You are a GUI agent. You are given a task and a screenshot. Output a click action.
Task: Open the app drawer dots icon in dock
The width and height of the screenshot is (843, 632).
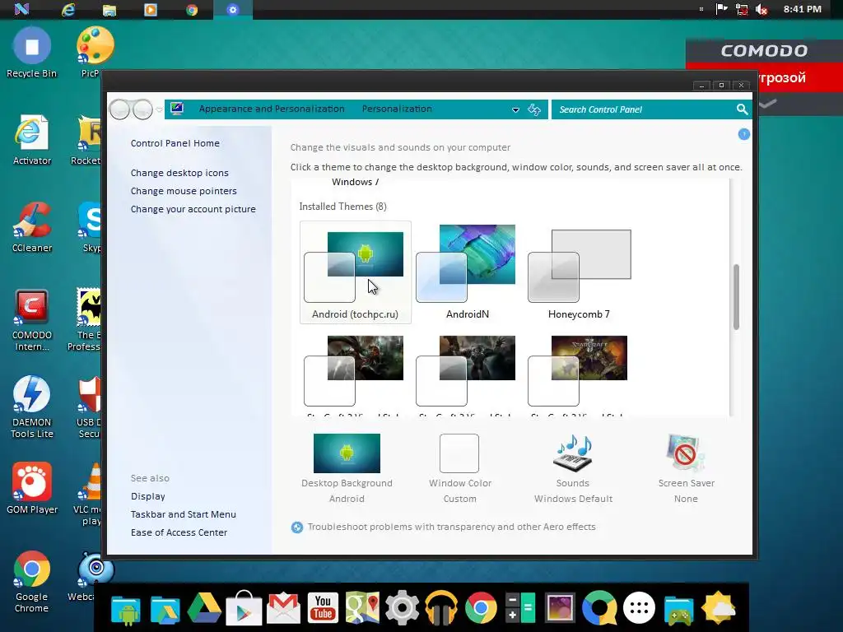(639, 608)
